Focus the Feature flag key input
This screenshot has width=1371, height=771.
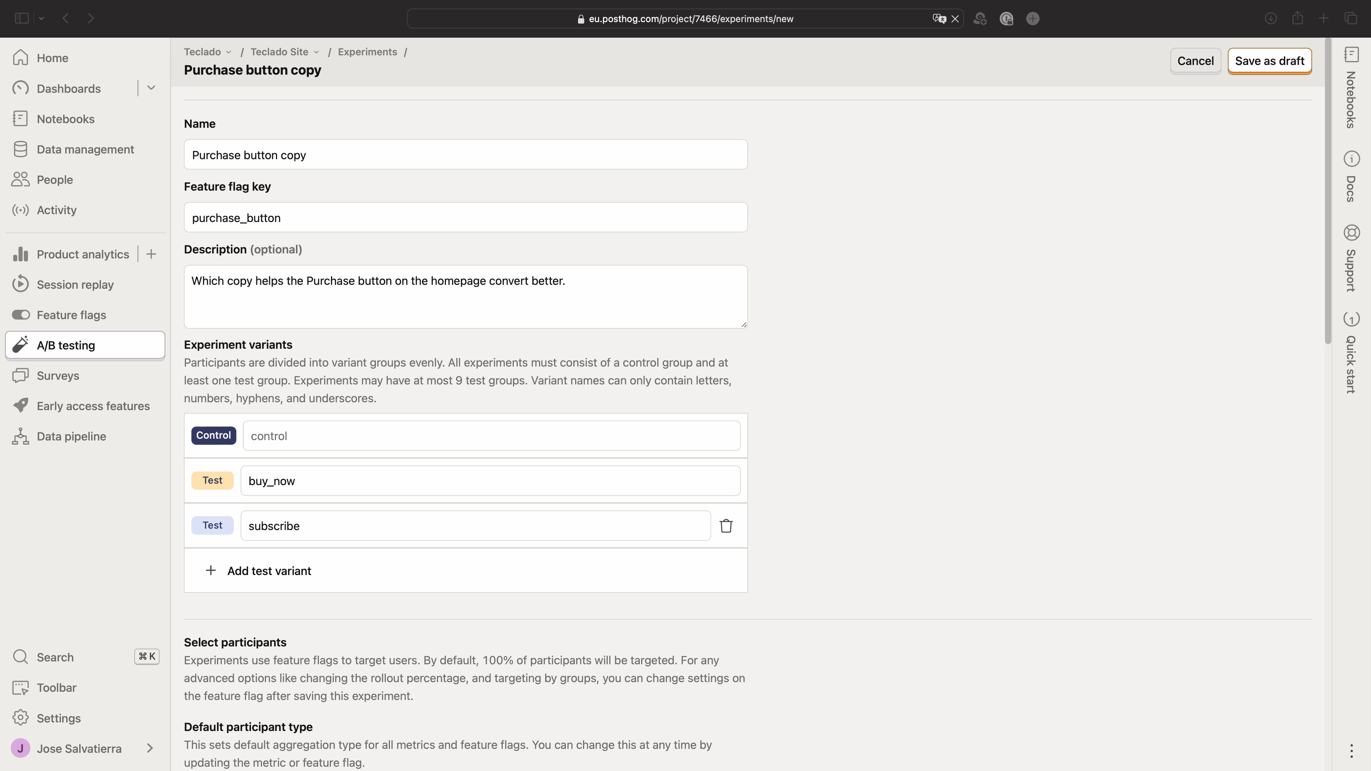click(466, 217)
